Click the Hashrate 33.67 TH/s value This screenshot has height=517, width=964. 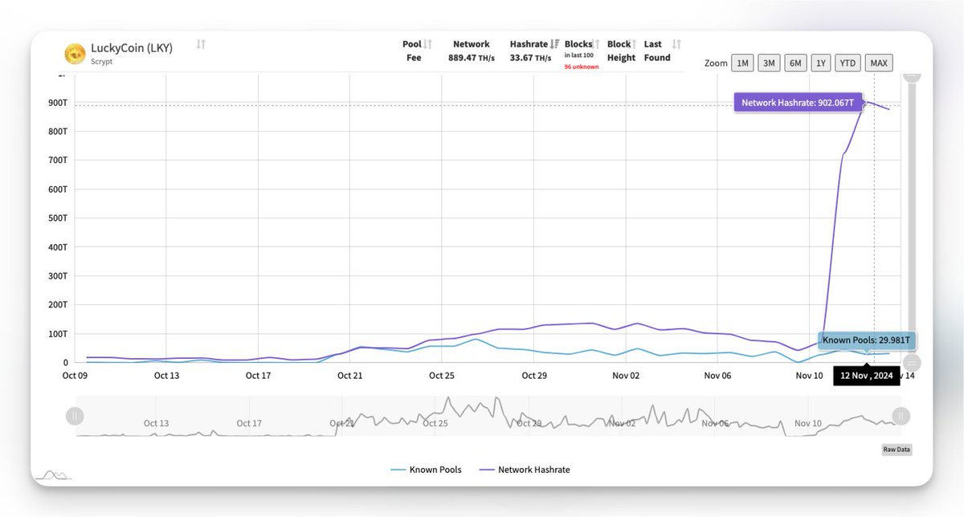530,58
